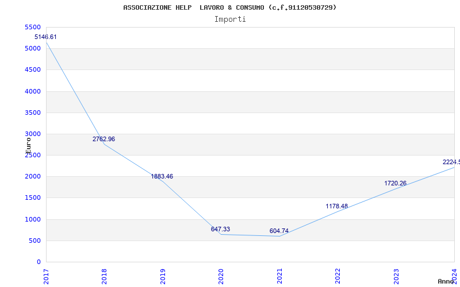The height and width of the screenshot is (287, 460).
Task: Select the 1720.26 data label
Action: 396,184
